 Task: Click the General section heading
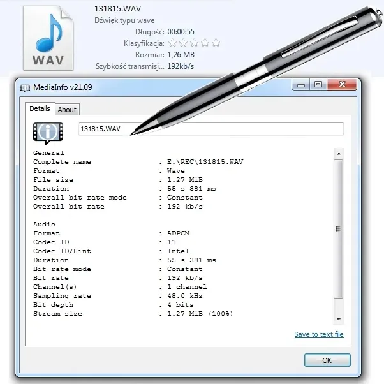[48, 153]
